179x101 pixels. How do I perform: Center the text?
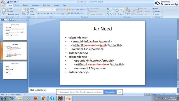pos(72,13)
